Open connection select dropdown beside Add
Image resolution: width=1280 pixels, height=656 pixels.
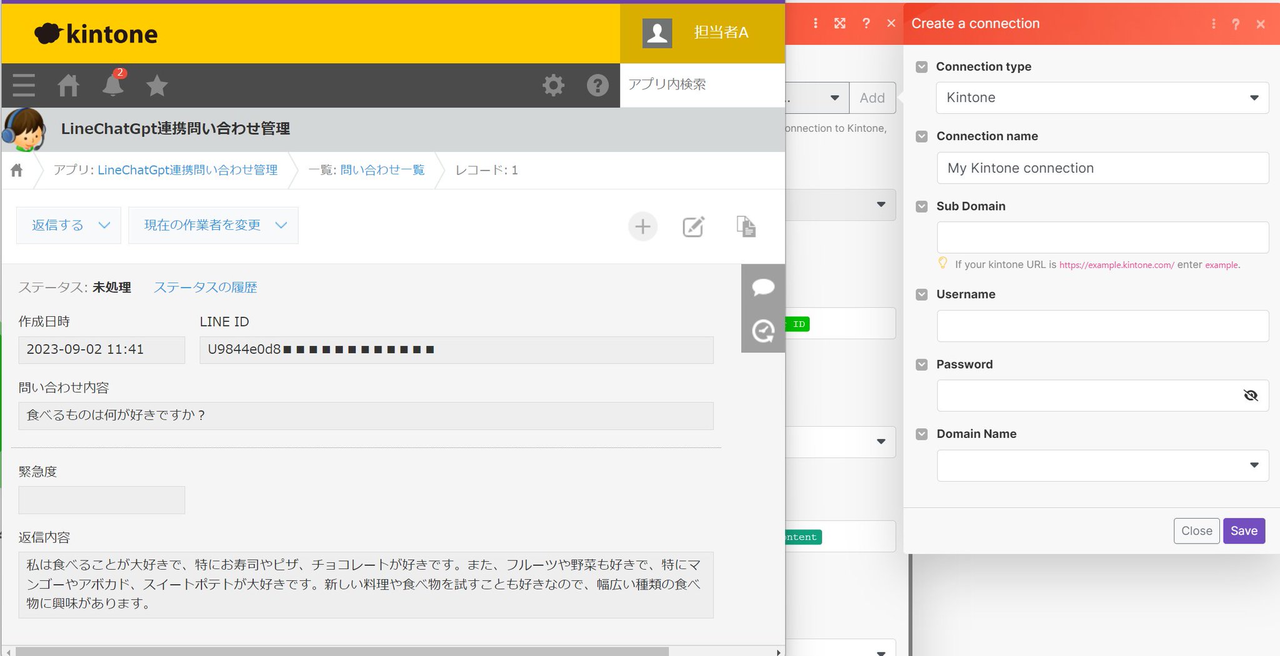817,98
